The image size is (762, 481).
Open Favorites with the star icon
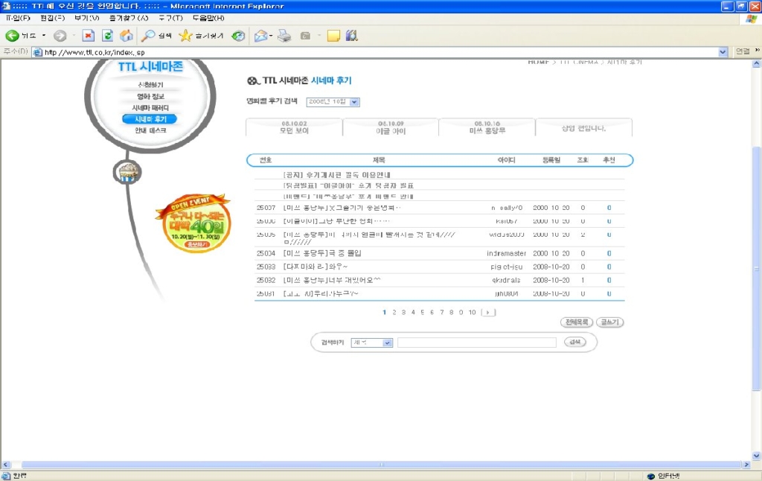point(185,36)
